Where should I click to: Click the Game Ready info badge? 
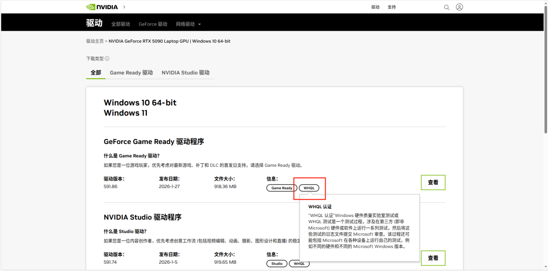click(281, 188)
